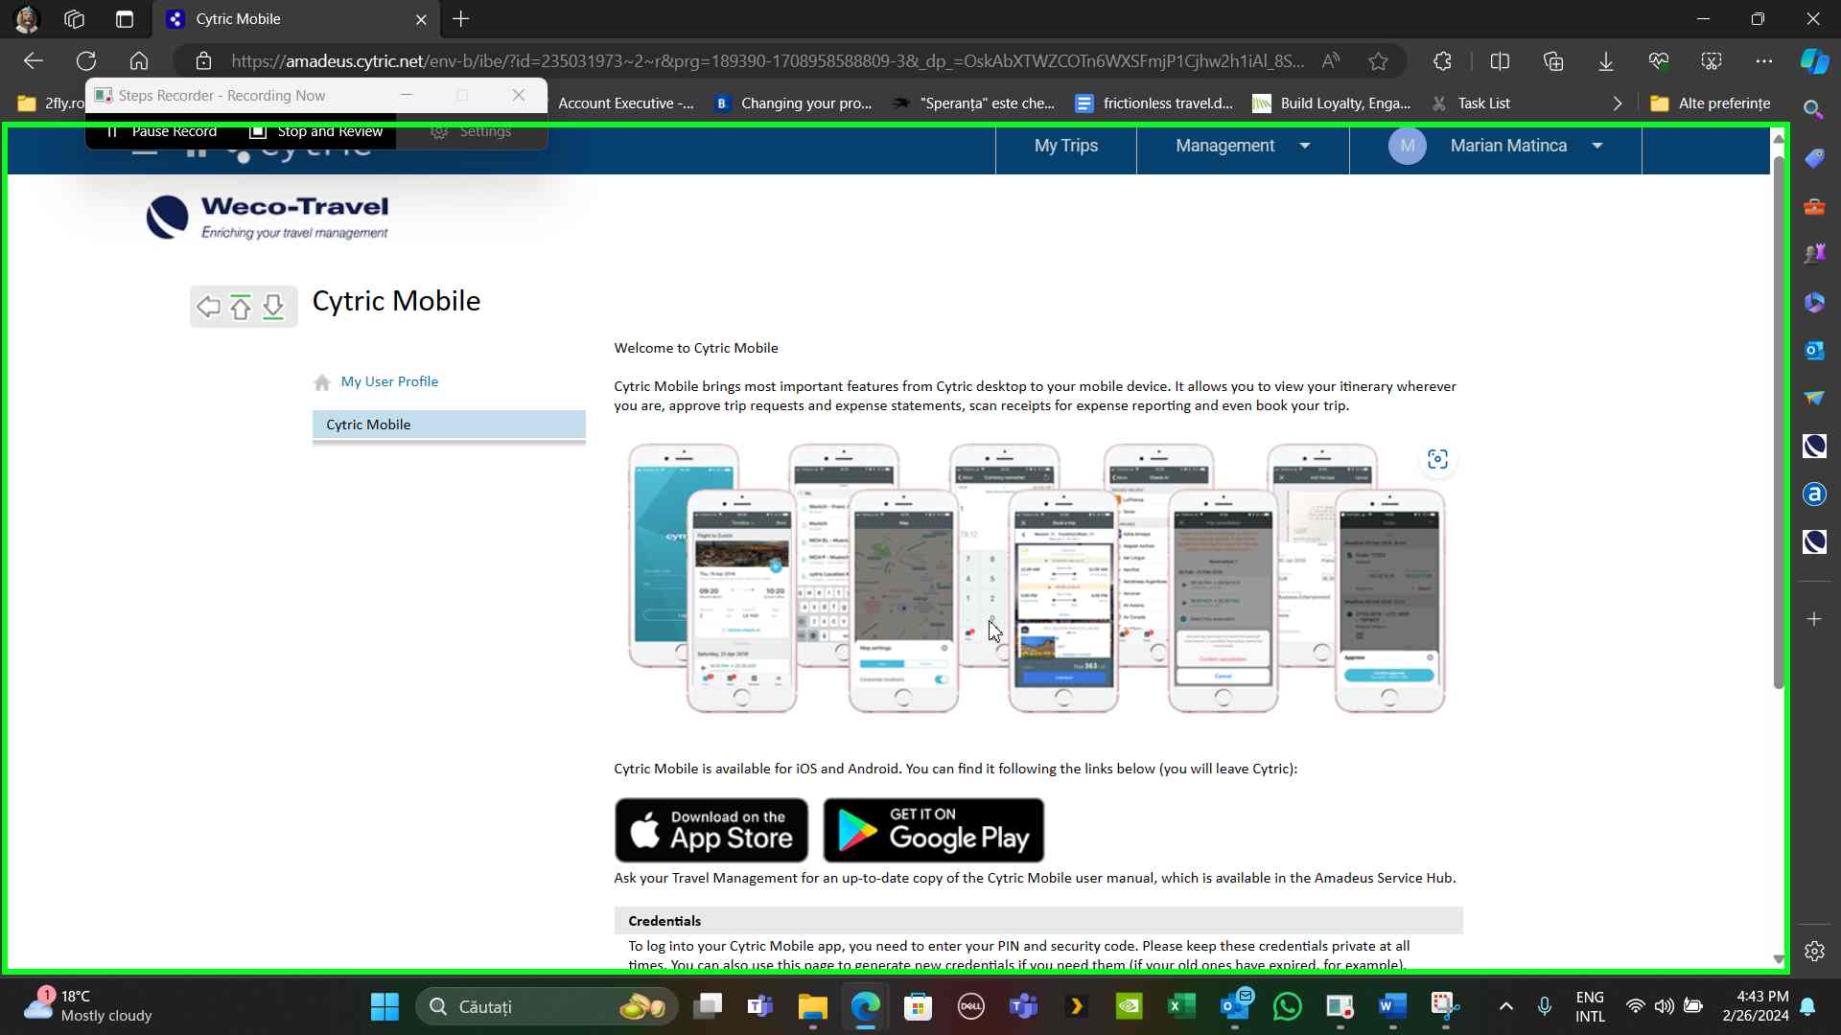Click the Windows Start button
The width and height of the screenshot is (1841, 1035).
point(385,1006)
